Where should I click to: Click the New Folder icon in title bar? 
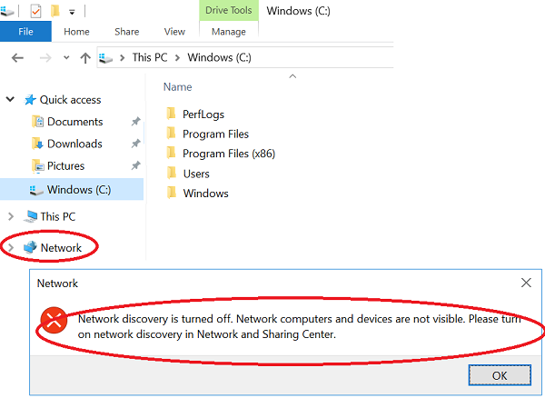[55, 11]
